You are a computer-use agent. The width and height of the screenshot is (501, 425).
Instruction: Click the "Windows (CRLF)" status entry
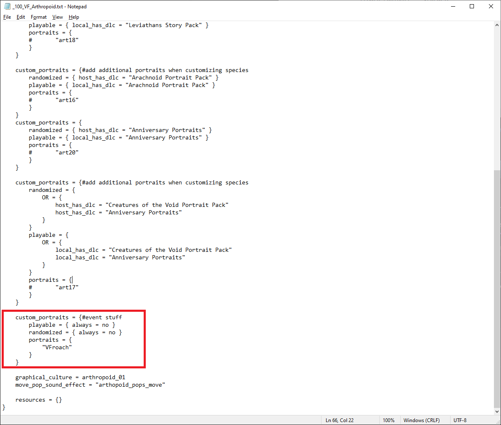click(x=421, y=420)
